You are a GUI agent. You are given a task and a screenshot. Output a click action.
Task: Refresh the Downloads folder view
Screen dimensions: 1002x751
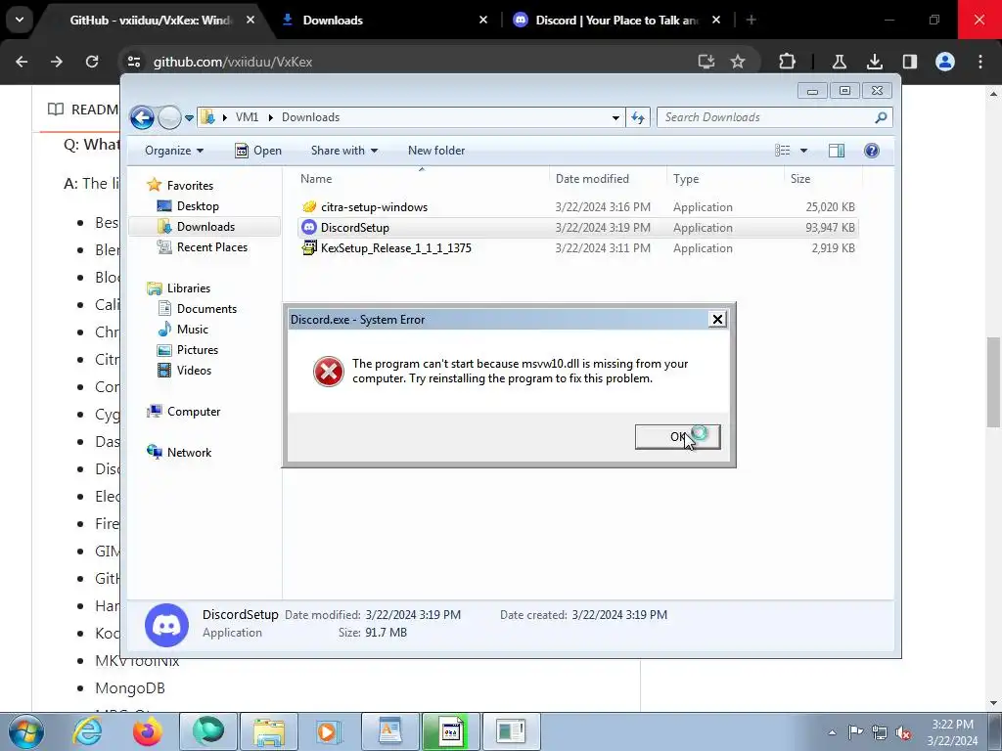[x=638, y=117]
